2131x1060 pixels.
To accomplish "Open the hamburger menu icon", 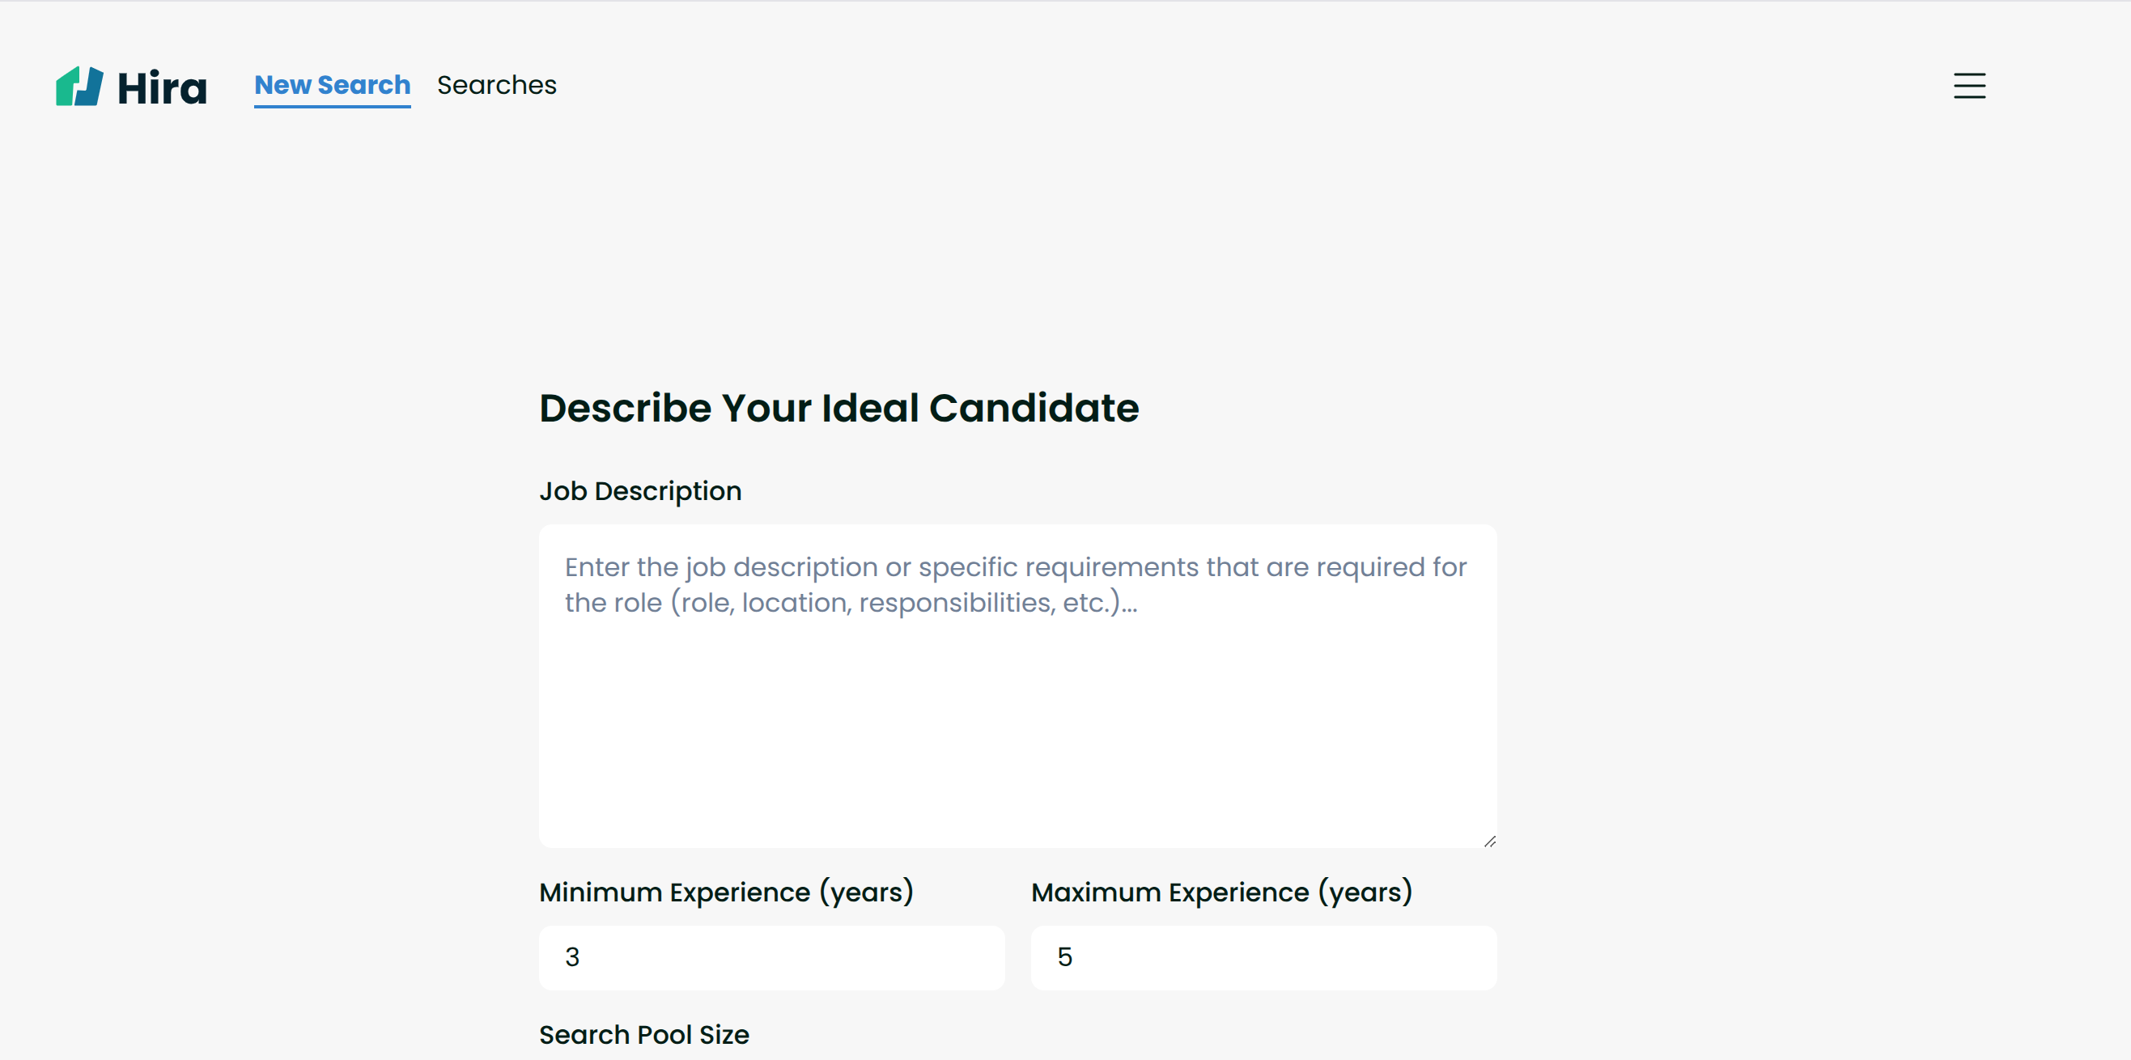I will point(1969,86).
